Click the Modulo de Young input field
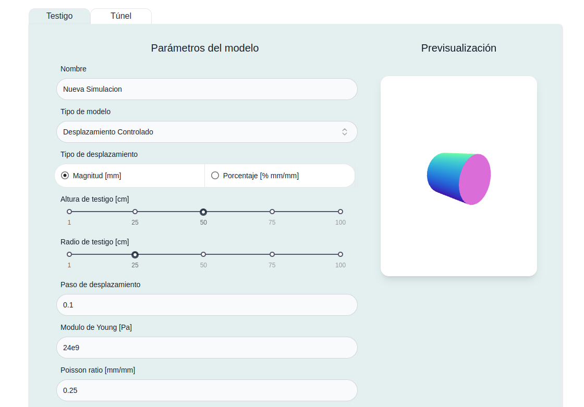Screen dimensions: 584x407 [x=206, y=348]
